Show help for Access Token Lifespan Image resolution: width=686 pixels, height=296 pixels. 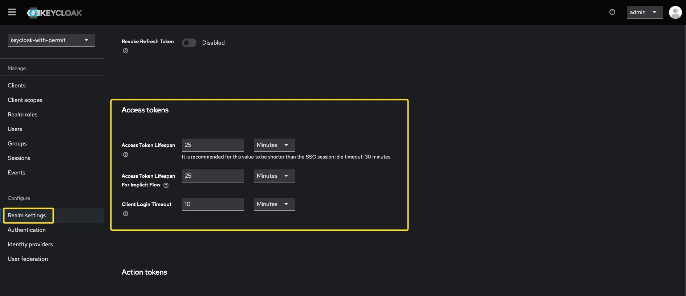pyautogui.click(x=126, y=155)
